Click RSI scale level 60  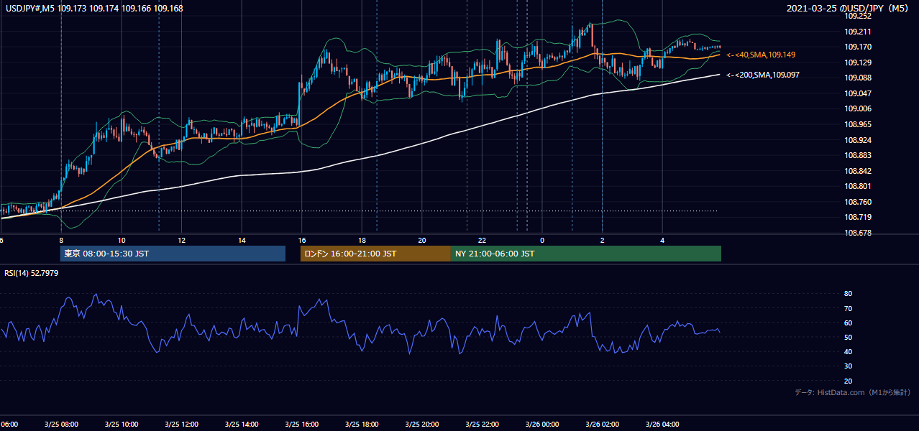848,323
